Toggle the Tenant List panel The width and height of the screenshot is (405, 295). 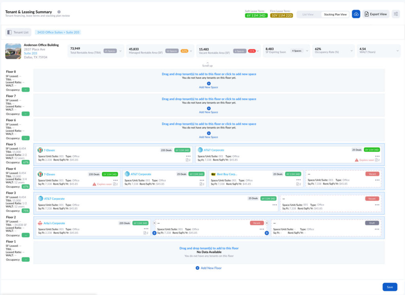18,32
